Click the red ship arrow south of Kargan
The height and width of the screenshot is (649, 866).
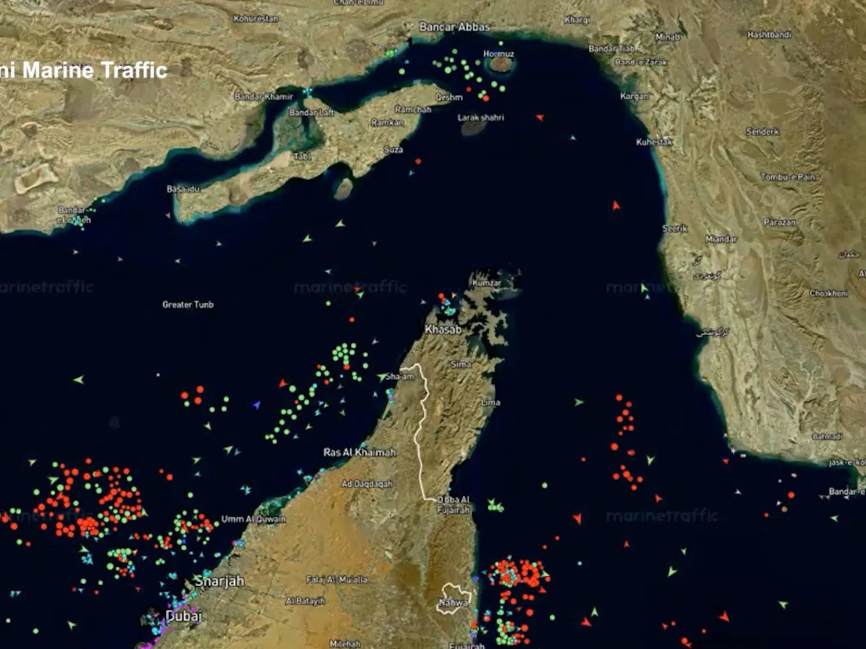[x=540, y=117]
